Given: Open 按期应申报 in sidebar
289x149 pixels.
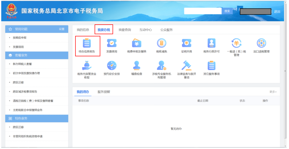Looking at the screenshot, I should [20, 37].
